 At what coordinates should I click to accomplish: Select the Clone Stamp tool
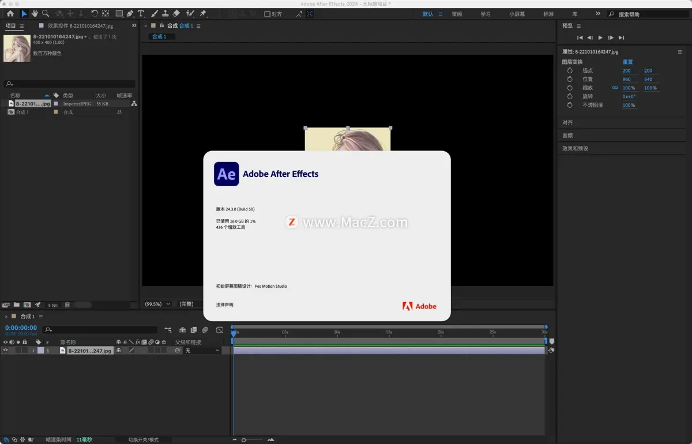166,13
